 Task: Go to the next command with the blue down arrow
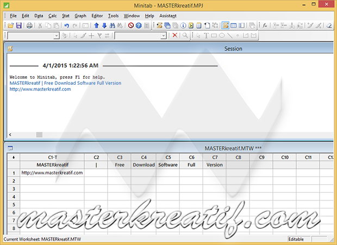click(x=104, y=26)
